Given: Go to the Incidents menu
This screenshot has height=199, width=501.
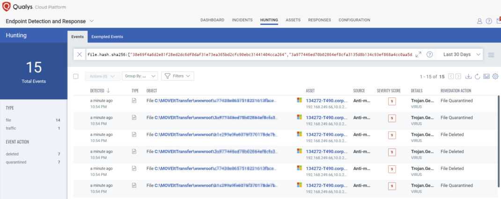Looking at the screenshot, I should (x=242, y=20).
